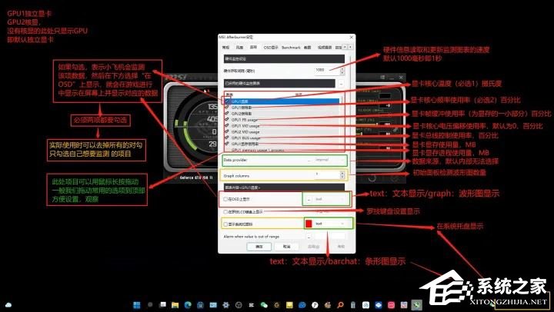Open Settings gear icon on taskbar
This screenshot has width=554, height=312.
(225, 304)
